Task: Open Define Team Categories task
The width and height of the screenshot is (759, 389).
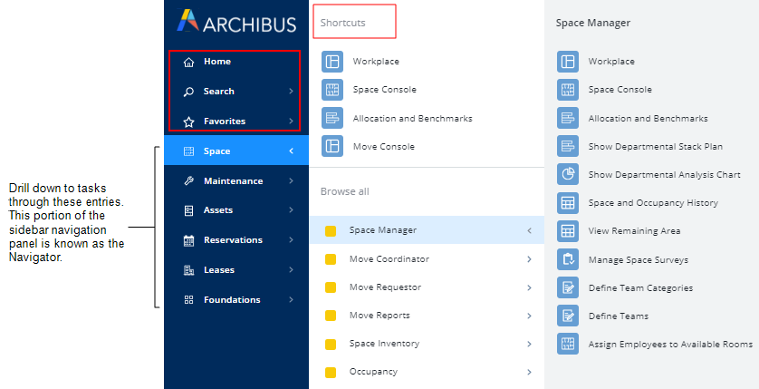Action: [640, 287]
